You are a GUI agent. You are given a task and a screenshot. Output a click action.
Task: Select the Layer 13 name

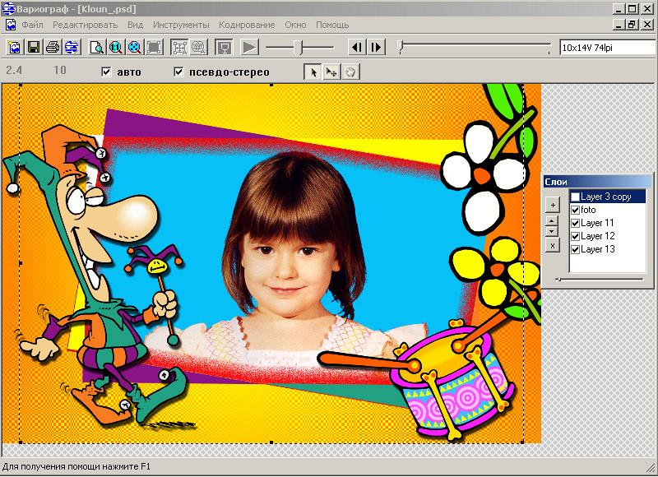pyautogui.click(x=598, y=249)
